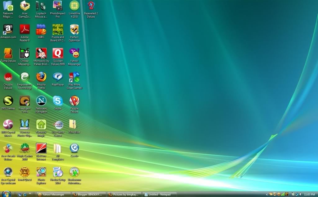The width and height of the screenshot is (318, 197).
Task: Select Hoyle Casino 2008 desktop icon
Action: (25, 152)
